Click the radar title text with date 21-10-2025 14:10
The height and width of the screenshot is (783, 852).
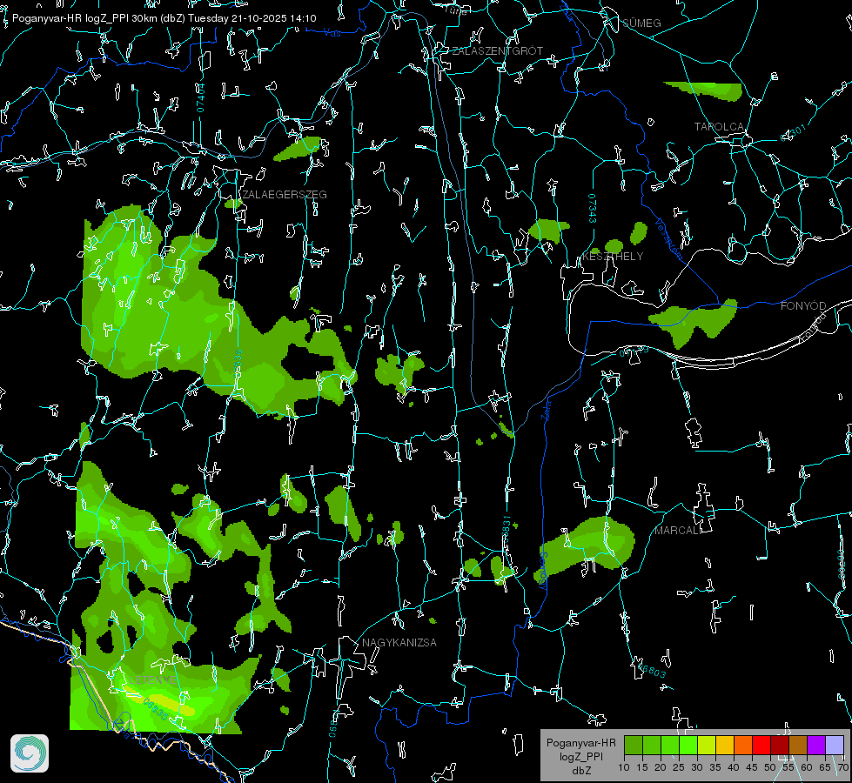point(164,18)
